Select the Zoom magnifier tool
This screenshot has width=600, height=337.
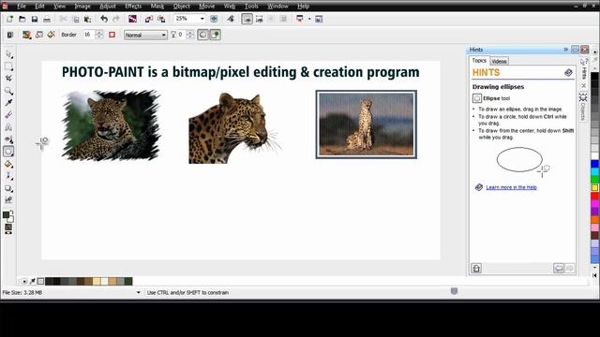pos(8,91)
